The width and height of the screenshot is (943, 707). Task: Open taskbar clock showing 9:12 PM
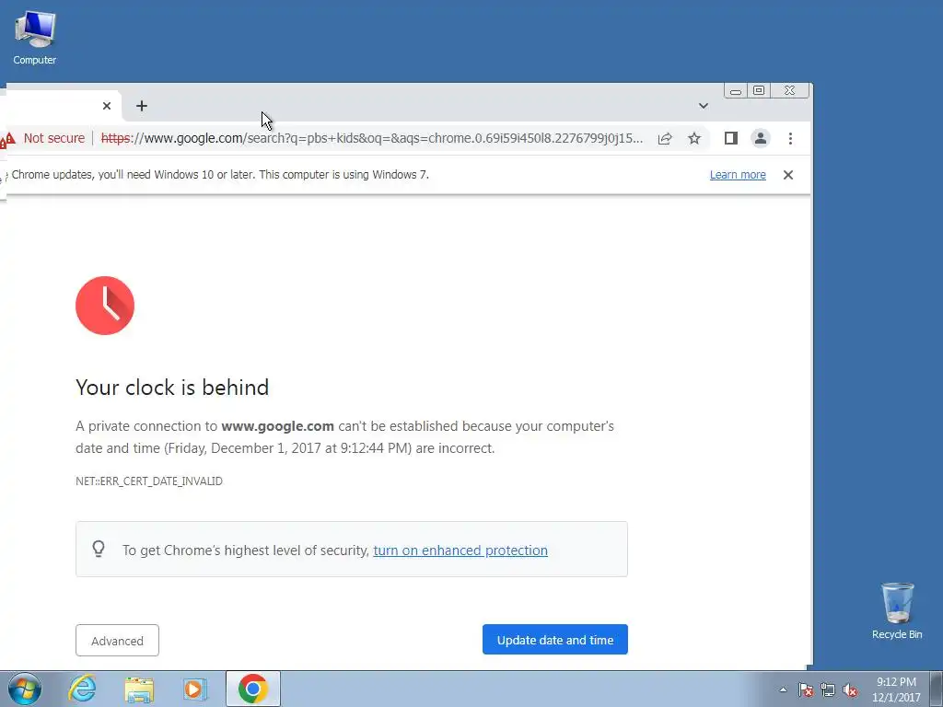[896, 690]
